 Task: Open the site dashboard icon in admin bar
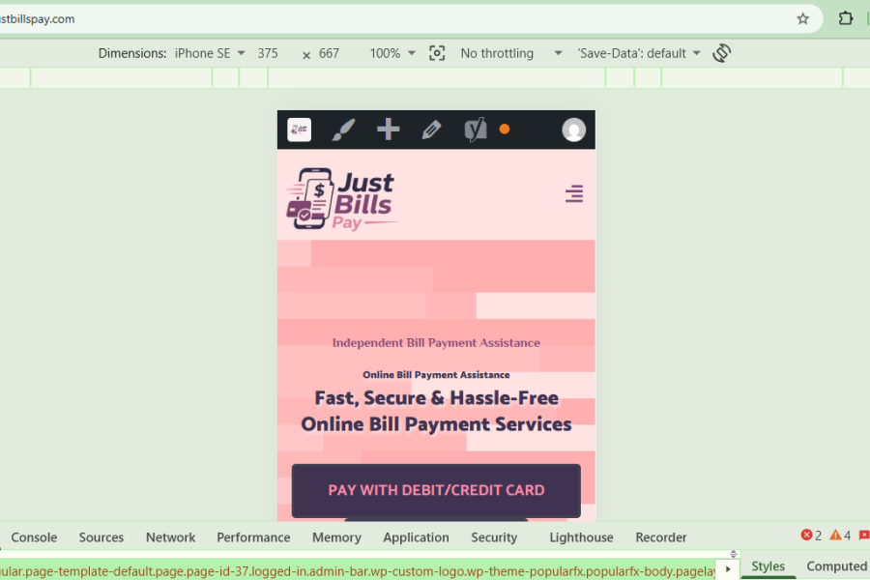pyautogui.click(x=299, y=130)
